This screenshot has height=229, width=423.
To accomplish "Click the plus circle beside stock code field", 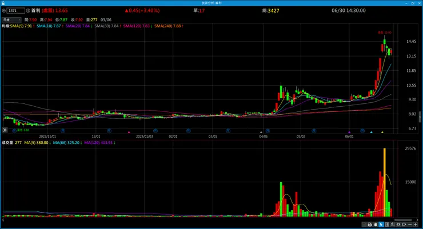I will (4, 11).
